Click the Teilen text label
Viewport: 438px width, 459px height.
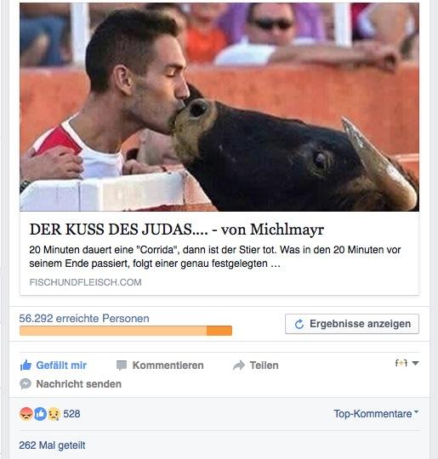tap(264, 365)
